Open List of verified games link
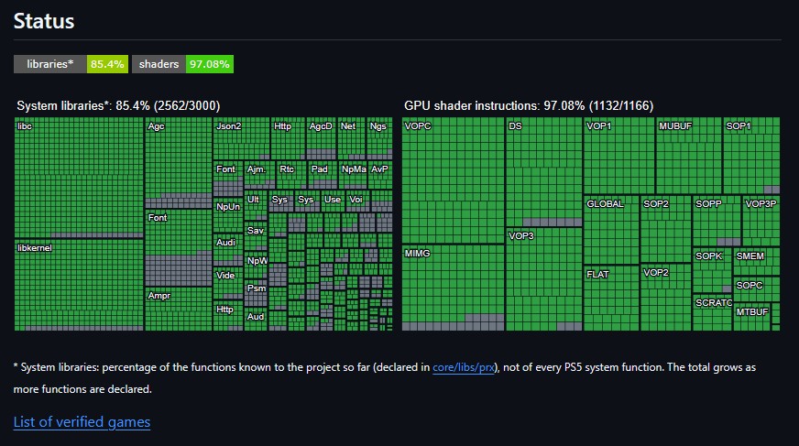The image size is (799, 446). click(82, 422)
